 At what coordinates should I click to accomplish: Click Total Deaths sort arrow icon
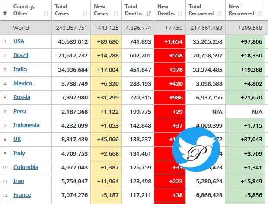click(147, 14)
